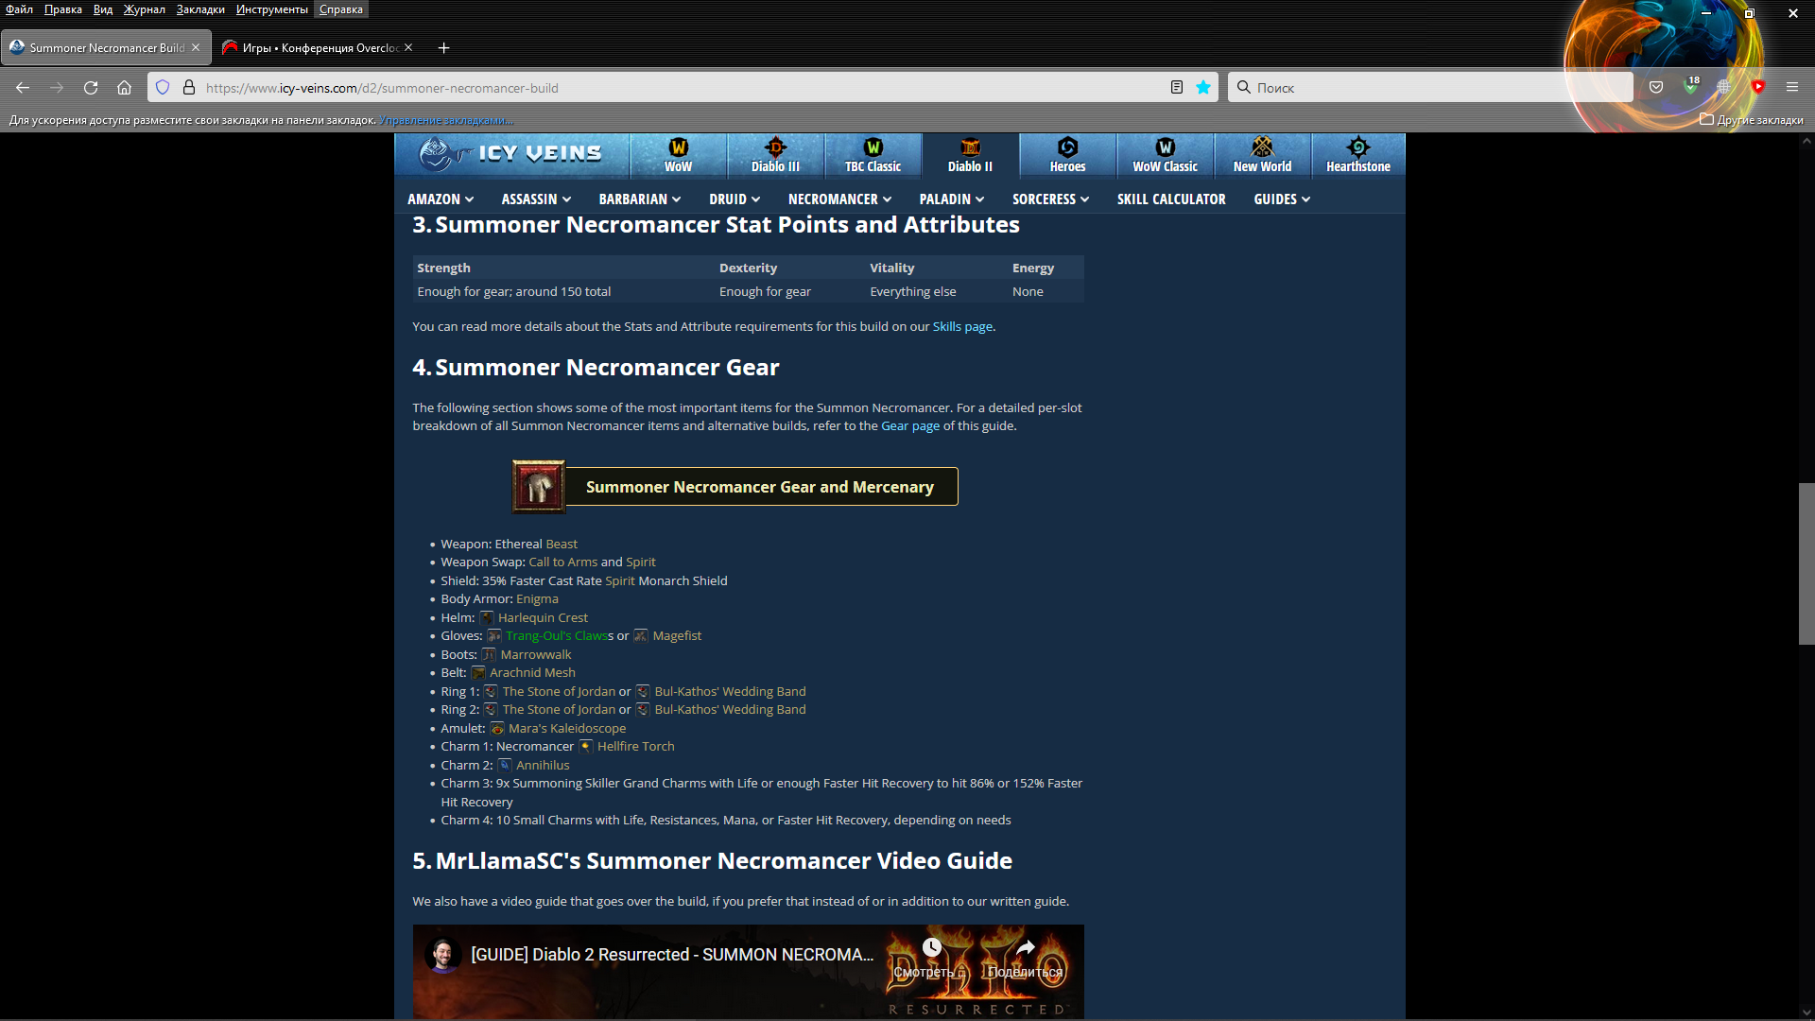Expand the Barbarian dropdown menu
The image size is (1815, 1021).
point(640,199)
